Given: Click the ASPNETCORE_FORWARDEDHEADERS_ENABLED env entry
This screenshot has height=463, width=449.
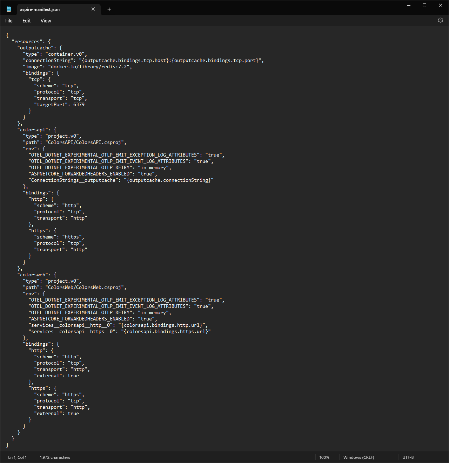Looking at the screenshot, I should 81,174.
